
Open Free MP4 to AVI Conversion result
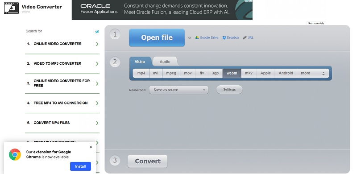click(x=62, y=103)
